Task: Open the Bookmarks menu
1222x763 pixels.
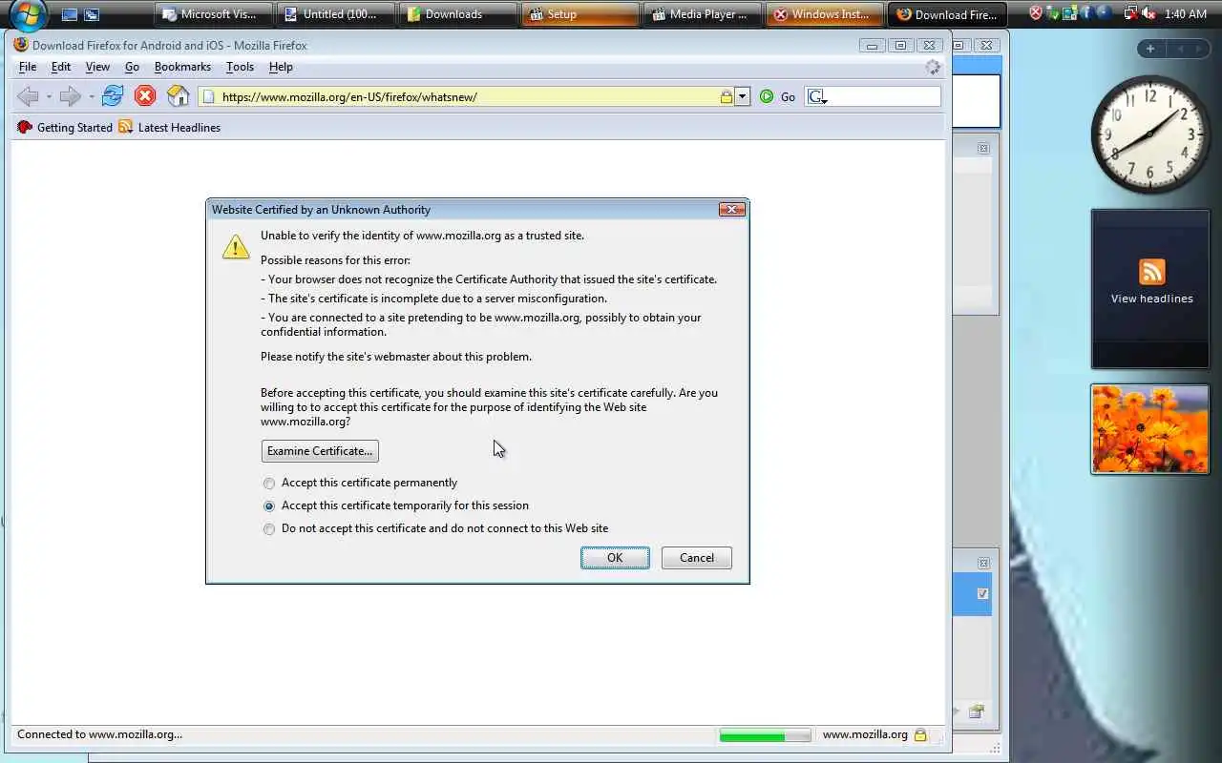Action: coord(182,67)
